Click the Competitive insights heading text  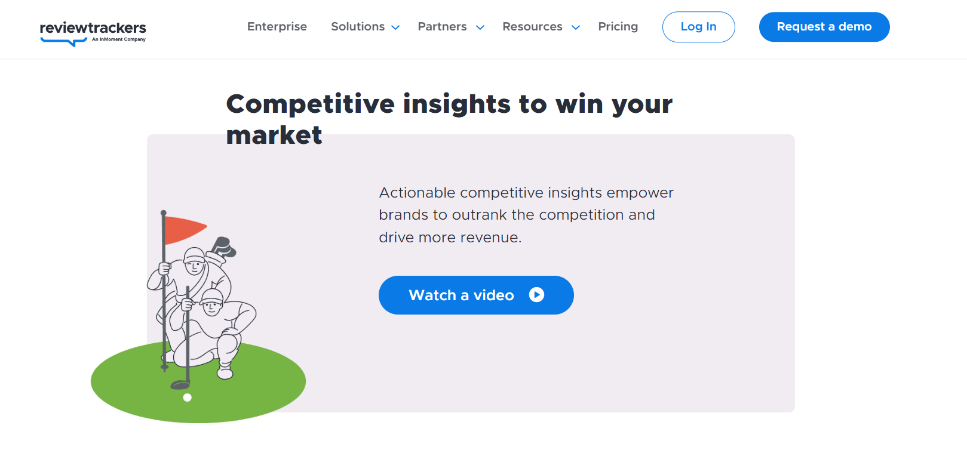click(x=449, y=119)
